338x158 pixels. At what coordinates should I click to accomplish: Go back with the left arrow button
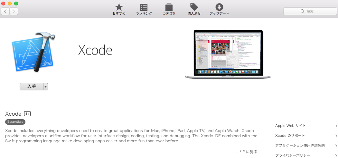tap(5, 11)
